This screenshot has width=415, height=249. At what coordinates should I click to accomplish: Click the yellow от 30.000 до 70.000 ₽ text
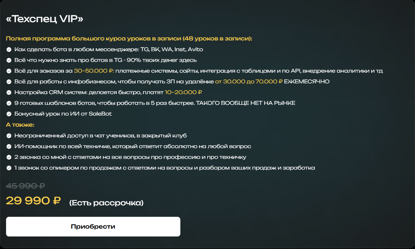tap(249, 82)
